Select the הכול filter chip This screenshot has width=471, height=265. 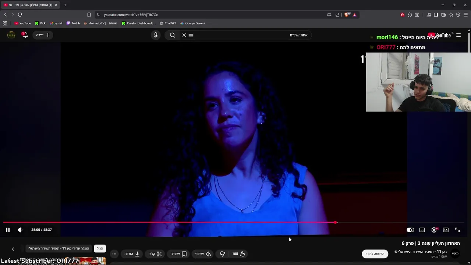(x=100, y=248)
